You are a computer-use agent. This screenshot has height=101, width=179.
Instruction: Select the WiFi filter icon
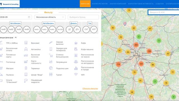76,74
